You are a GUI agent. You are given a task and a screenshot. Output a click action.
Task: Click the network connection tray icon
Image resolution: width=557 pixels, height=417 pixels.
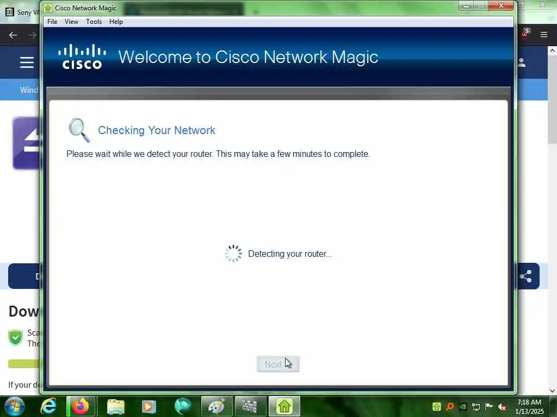click(x=476, y=407)
